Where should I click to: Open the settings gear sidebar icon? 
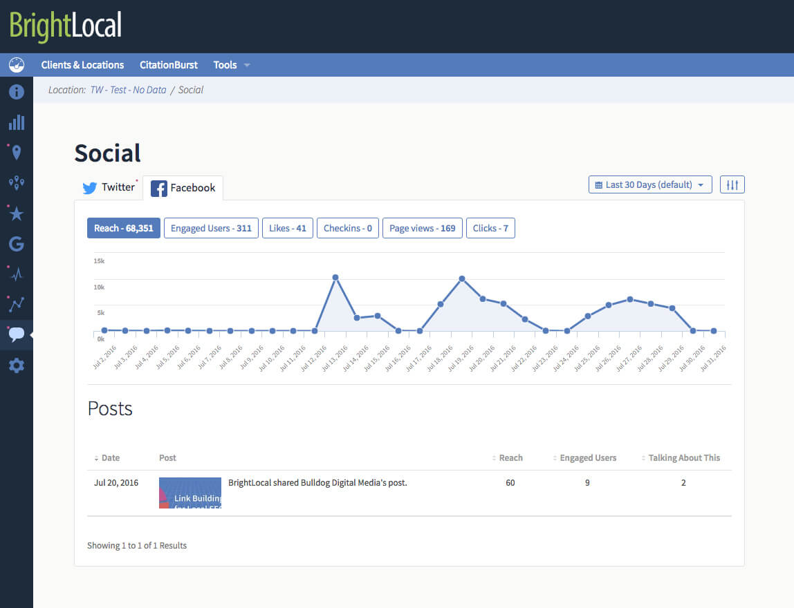pyautogui.click(x=17, y=365)
